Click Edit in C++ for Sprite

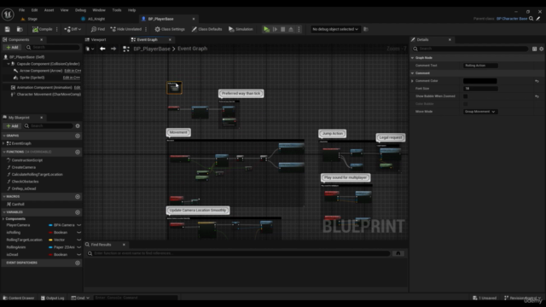coord(71,78)
